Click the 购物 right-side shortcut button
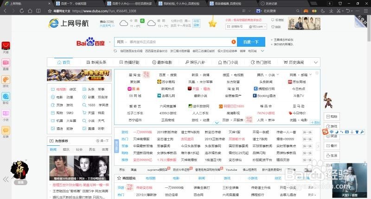This screenshot has height=199, width=371. click(x=332, y=117)
